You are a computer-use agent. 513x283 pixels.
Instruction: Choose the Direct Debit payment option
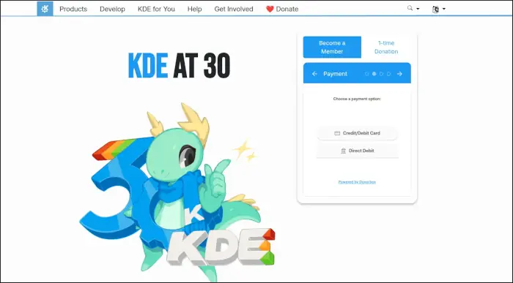tap(358, 151)
